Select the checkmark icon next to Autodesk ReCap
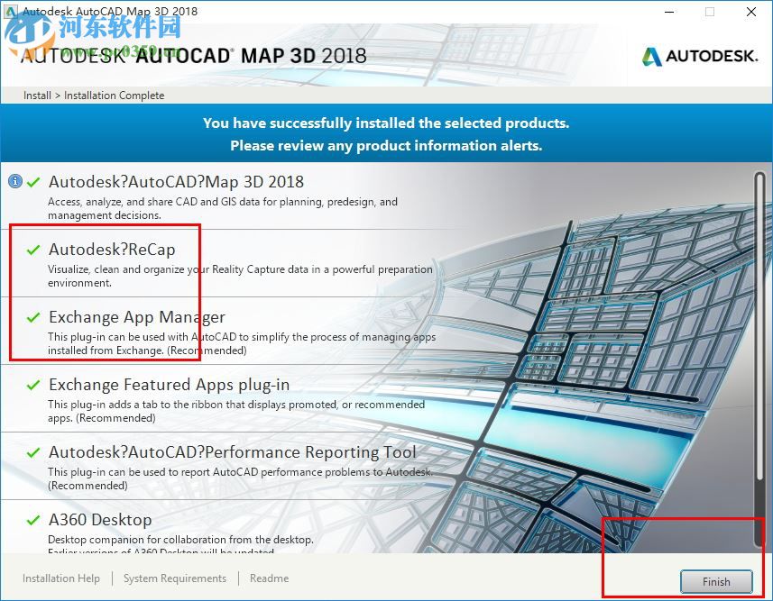This screenshot has height=601, width=773. point(35,250)
